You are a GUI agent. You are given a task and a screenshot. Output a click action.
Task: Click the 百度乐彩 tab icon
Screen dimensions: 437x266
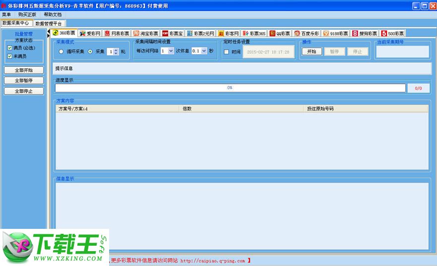[297, 34]
